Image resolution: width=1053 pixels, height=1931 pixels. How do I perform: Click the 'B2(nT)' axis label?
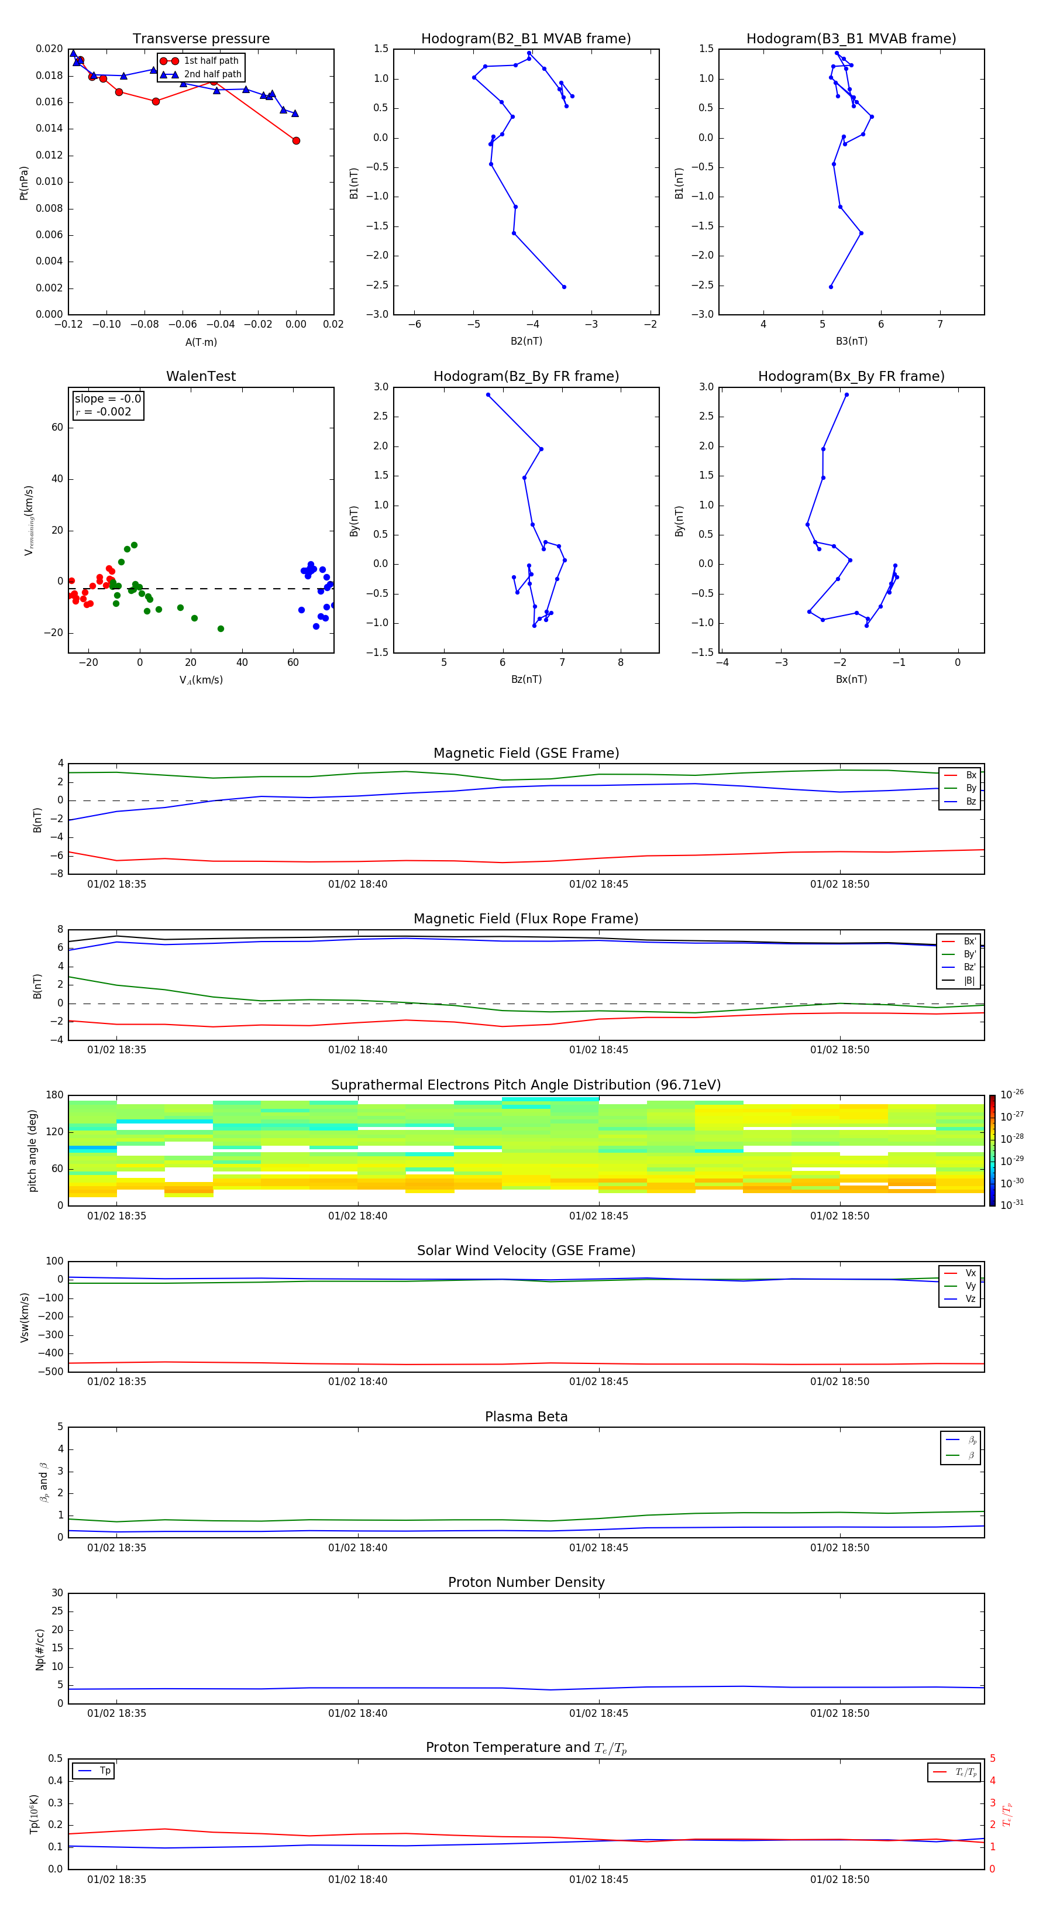point(526,341)
